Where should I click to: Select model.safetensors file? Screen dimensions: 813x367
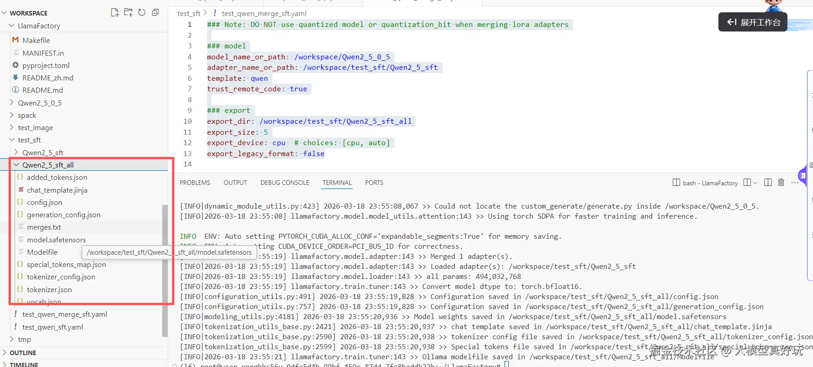[56, 240]
